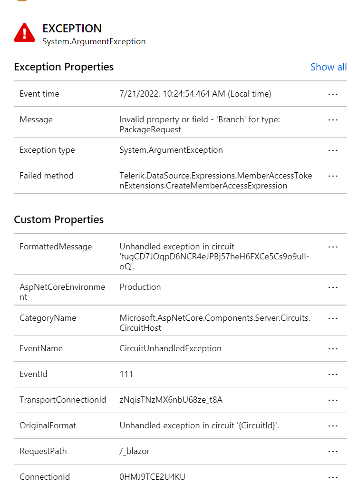The height and width of the screenshot is (494, 358).
Task: Open ellipsis menu for Exception type row
Action: tap(333, 150)
